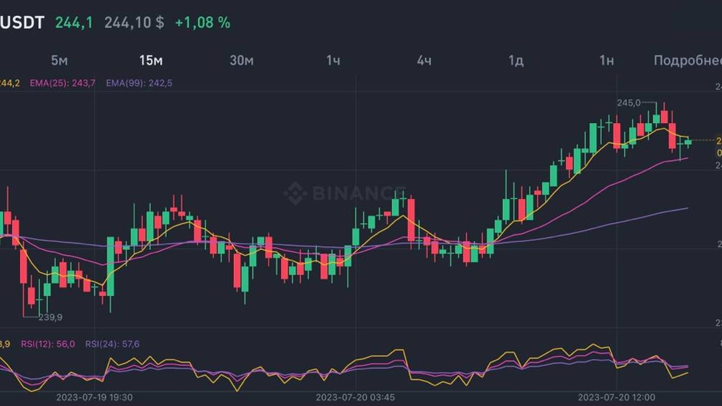The image size is (722, 406).
Task: Click the green 244,1 price value
Action: (x=74, y=22)
